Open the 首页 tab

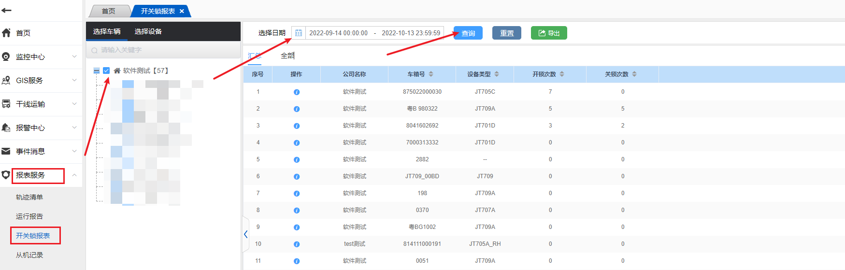[109, 11]
